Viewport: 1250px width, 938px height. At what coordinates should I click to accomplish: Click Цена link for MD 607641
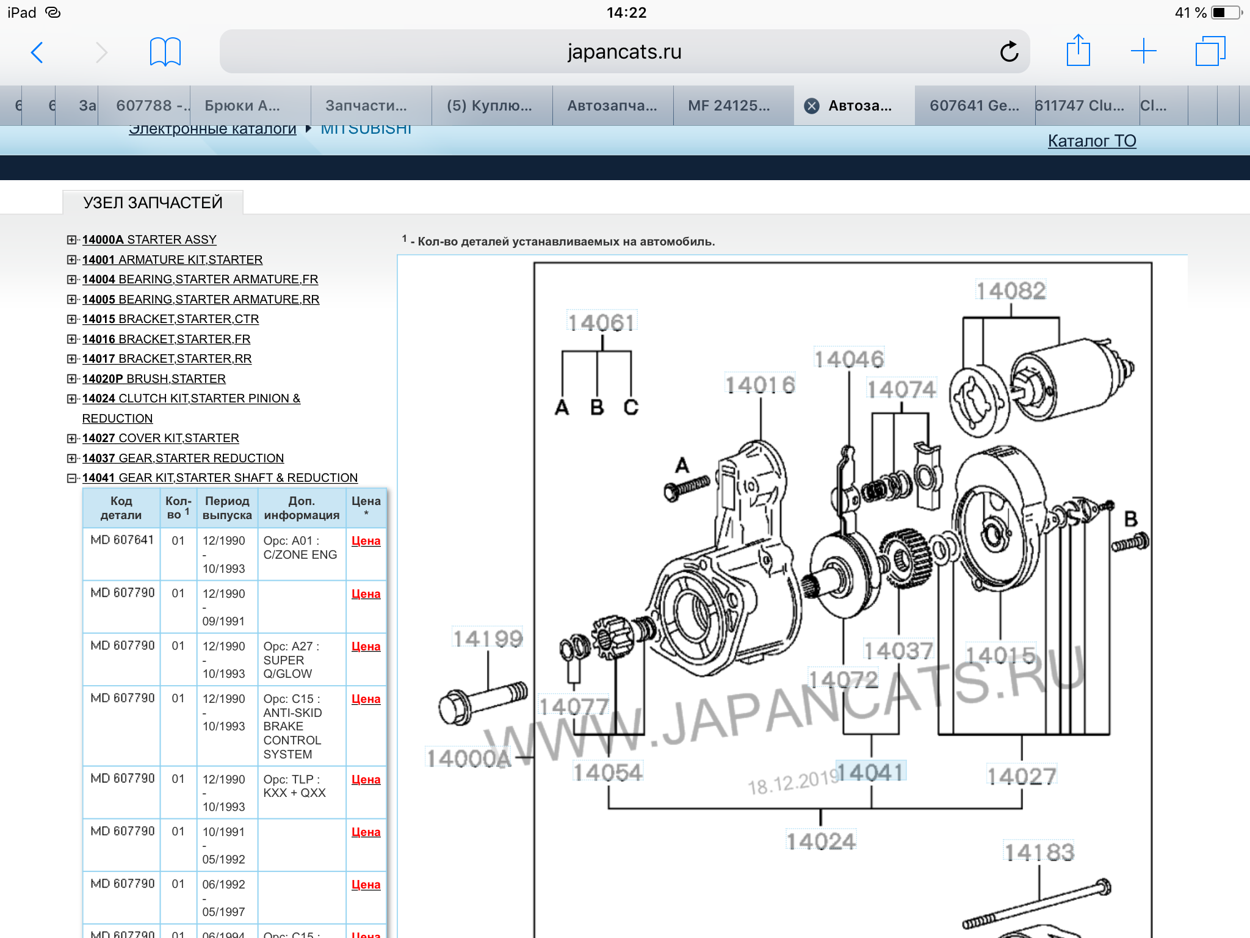[x=366, y=541]
